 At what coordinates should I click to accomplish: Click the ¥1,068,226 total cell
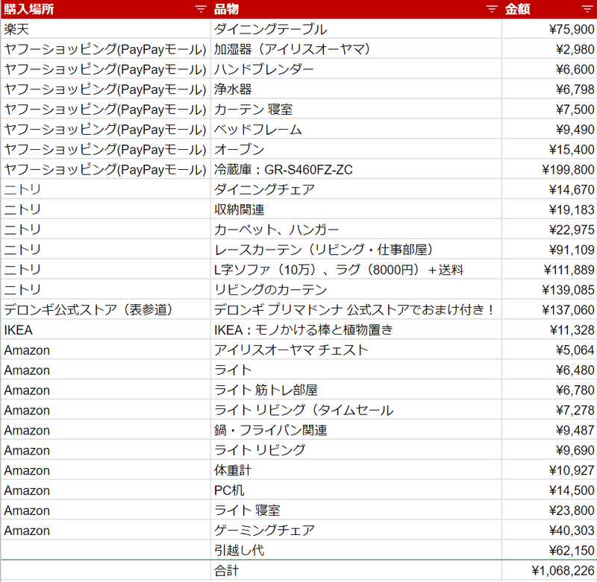(549, 571)
